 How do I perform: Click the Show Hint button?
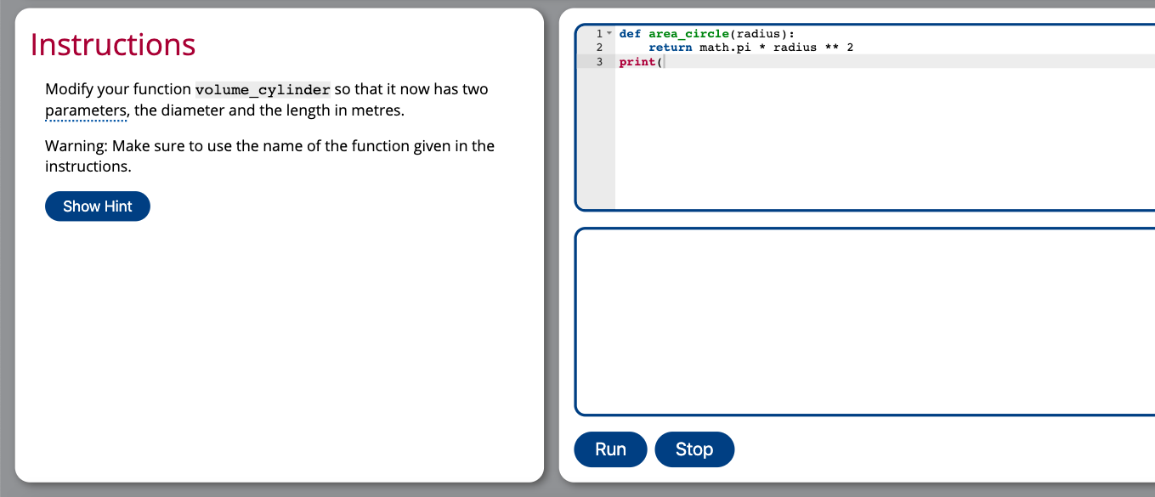[x=97, y=206]
